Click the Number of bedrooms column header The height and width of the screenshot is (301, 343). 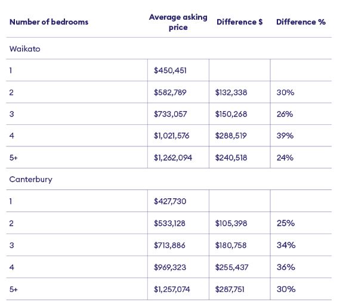click(x=49, y=22)
